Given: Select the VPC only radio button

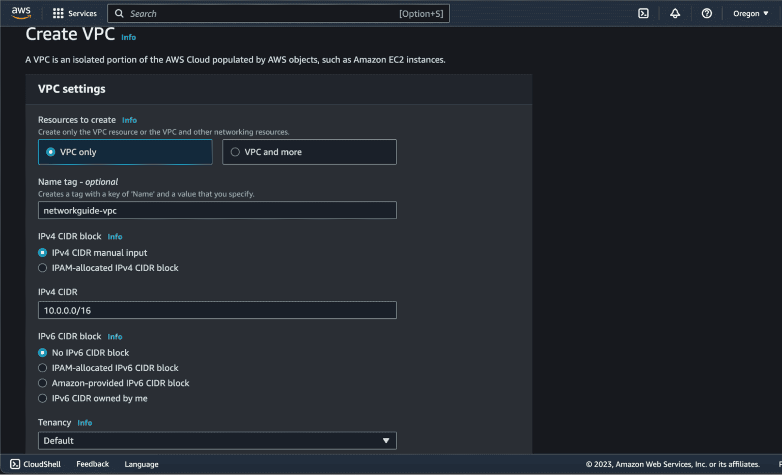Looking at the screenshot, I should 50,152.
